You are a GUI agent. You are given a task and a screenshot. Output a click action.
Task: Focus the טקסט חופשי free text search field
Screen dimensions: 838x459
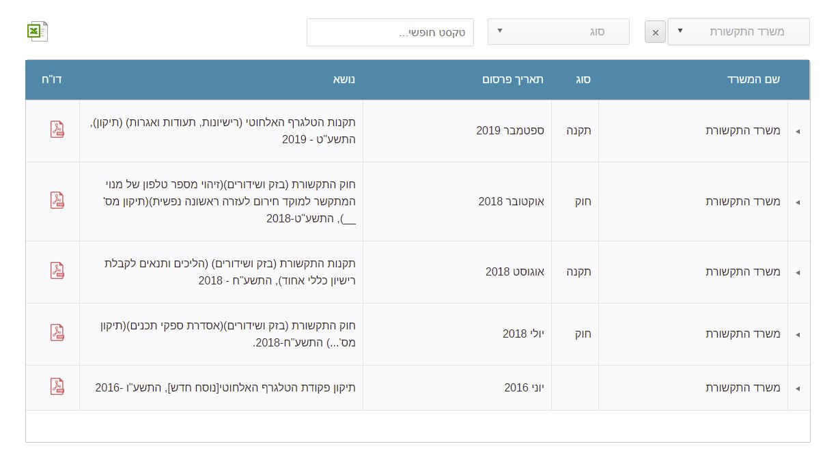[390, 32]
